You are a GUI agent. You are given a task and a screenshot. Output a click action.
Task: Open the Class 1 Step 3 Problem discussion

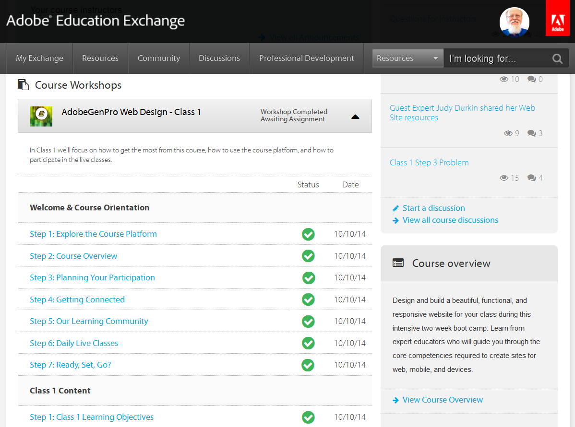(429, 162)
